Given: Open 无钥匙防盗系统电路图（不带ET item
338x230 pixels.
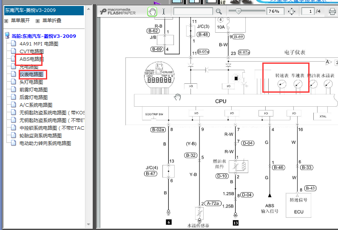Looking at the screenshot, I should click(x=52, y=120).
